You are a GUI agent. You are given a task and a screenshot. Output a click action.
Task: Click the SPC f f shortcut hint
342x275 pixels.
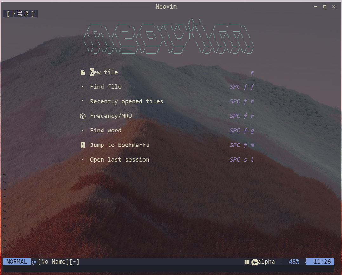coord(242,87)
